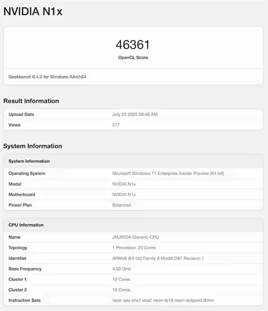The image size is (268, 311).
Task: Click the Name label in CPU Information
Action: coord(14,237)
